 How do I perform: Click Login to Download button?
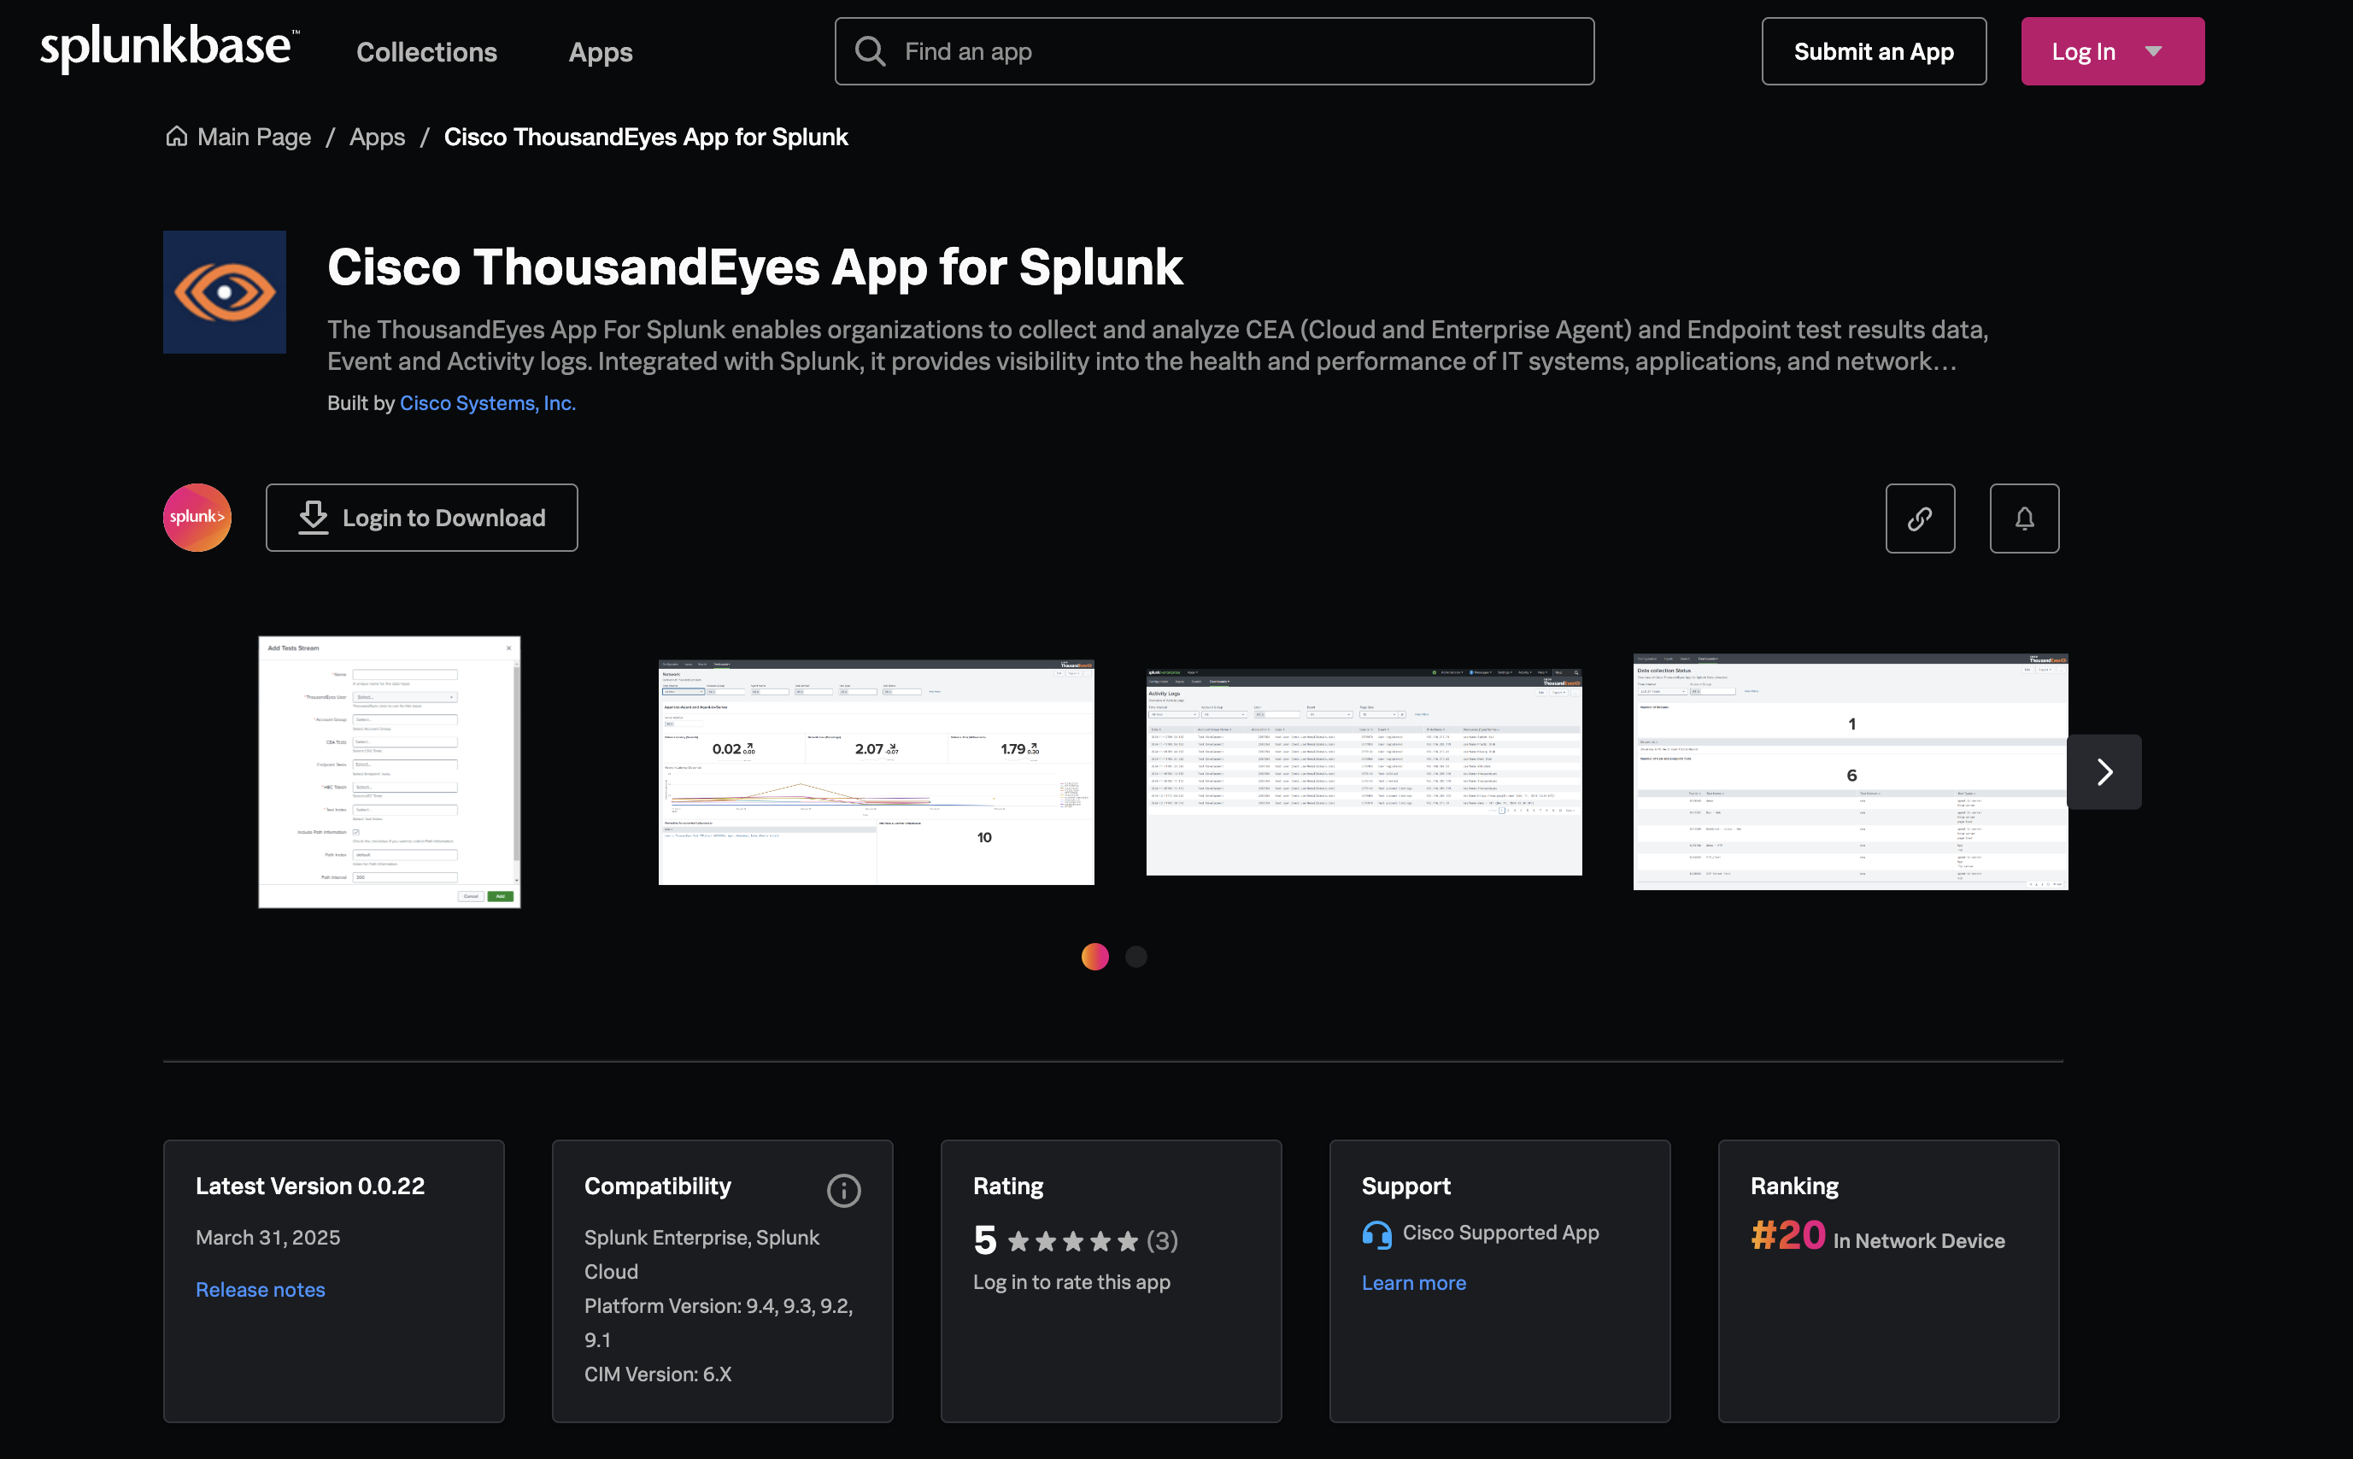click(422, 517)
